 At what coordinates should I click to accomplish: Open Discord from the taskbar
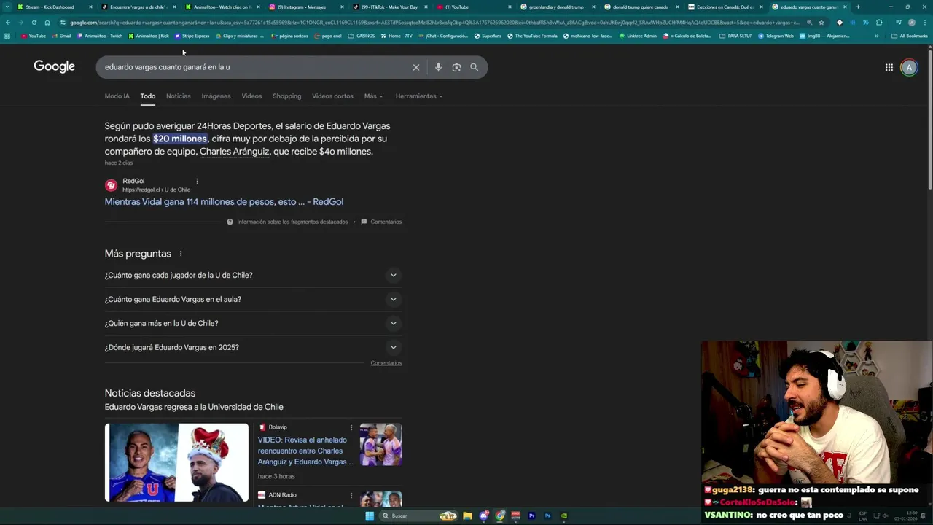[x=483, y=516]
